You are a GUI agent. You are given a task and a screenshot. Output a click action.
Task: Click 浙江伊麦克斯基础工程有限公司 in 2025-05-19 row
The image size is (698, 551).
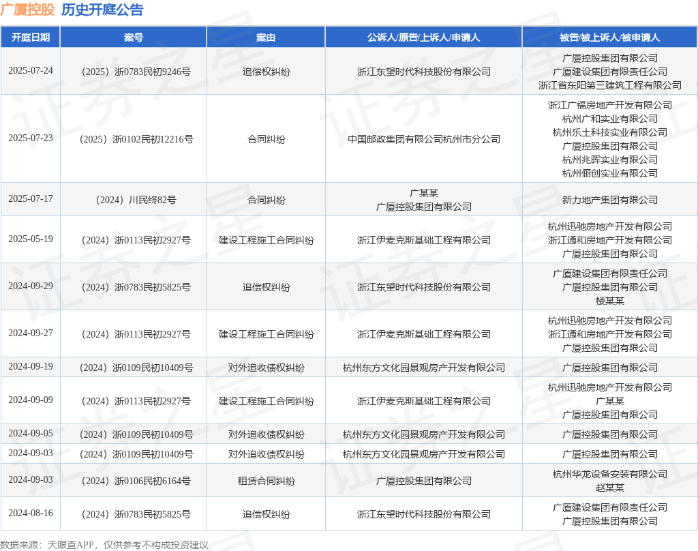[423, 240]
